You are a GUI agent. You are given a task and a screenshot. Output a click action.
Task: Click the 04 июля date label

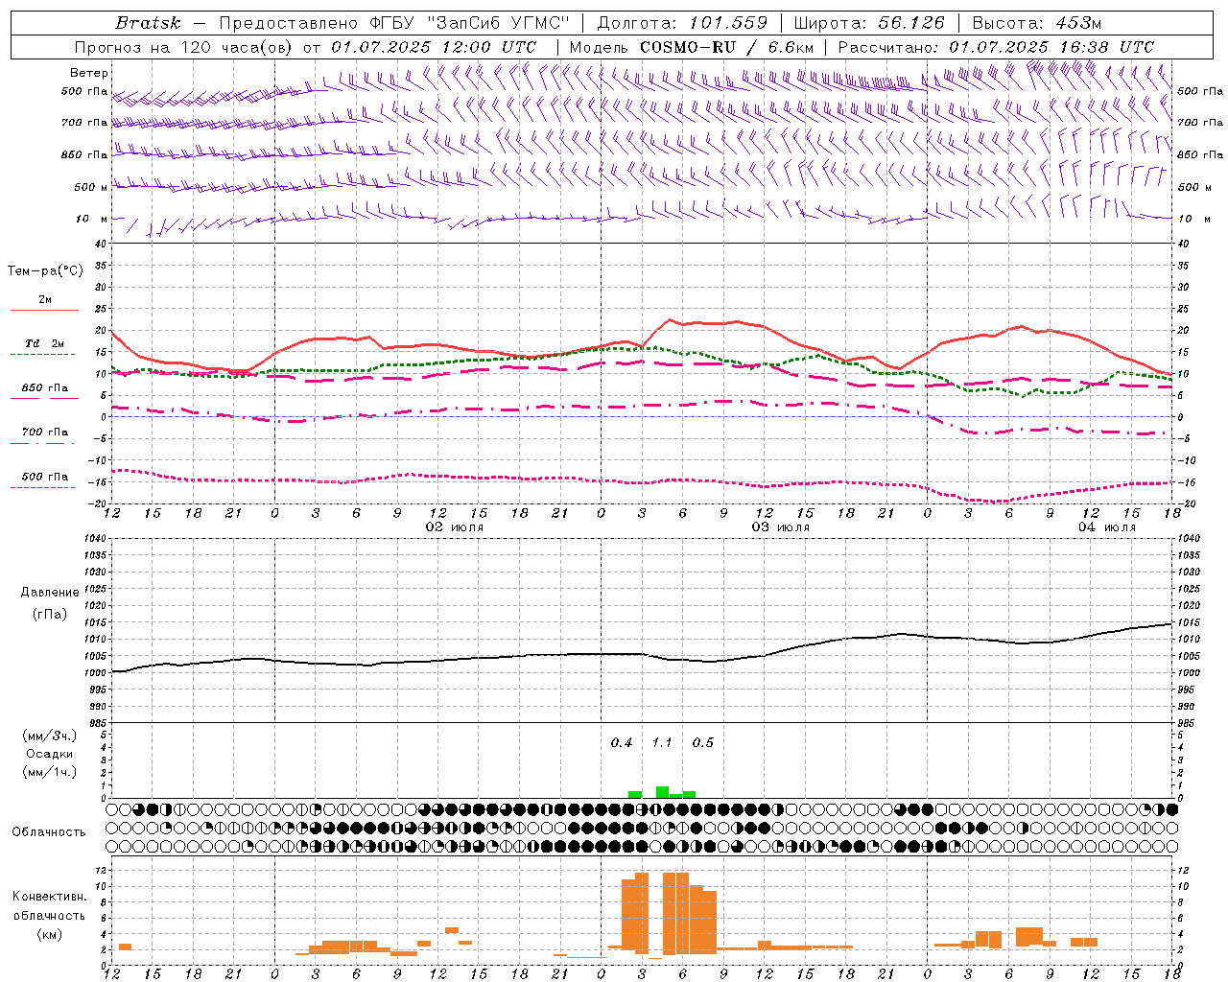pyautogui.click(x=1106, y=527)
